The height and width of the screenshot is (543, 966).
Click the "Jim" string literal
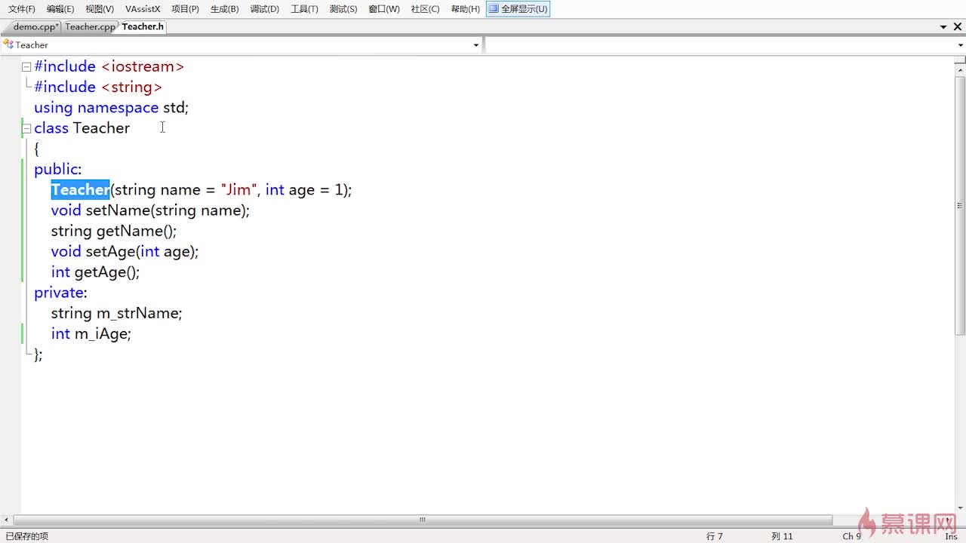coord(238,190)
